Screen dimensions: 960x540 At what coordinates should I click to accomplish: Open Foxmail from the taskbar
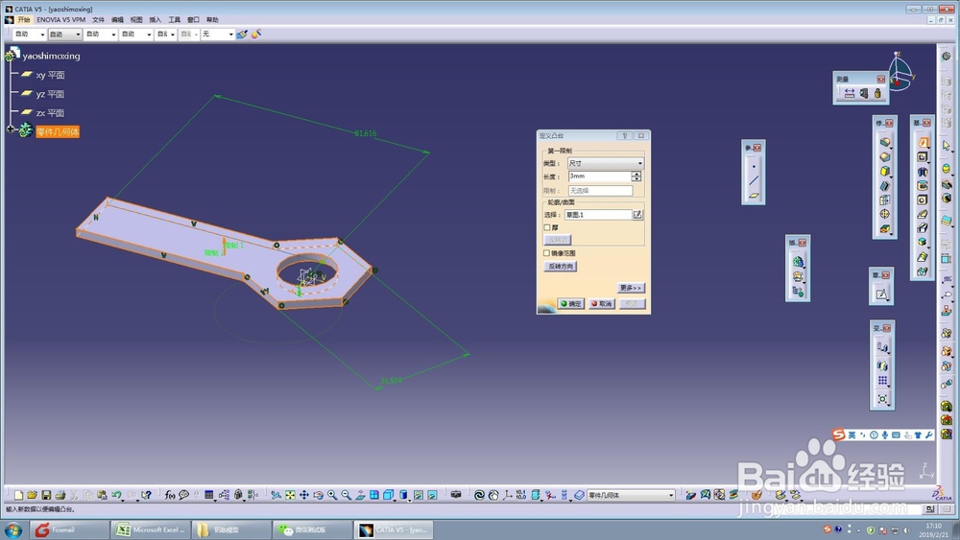click(x=69, y=529)
